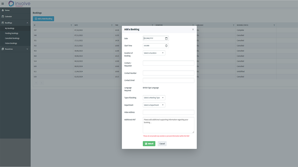Click the filter icon on Booking Status column
The image size is (298, 167).
pyautogui.click(x=274, y=25)
